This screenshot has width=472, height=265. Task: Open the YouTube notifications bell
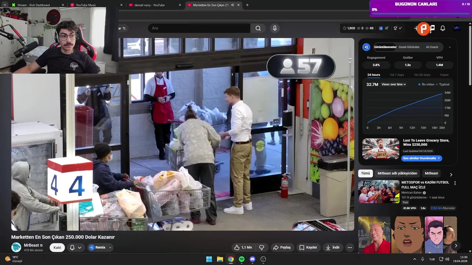[x=442, y=28]
